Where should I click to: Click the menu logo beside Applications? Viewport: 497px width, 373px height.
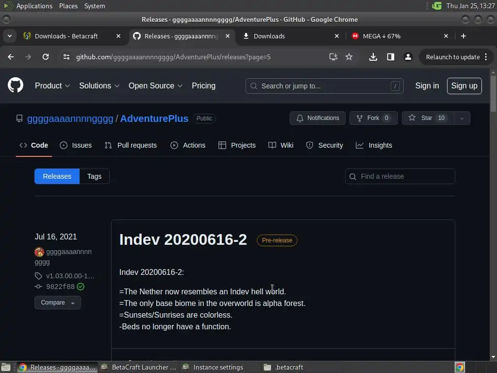point(8,6)
